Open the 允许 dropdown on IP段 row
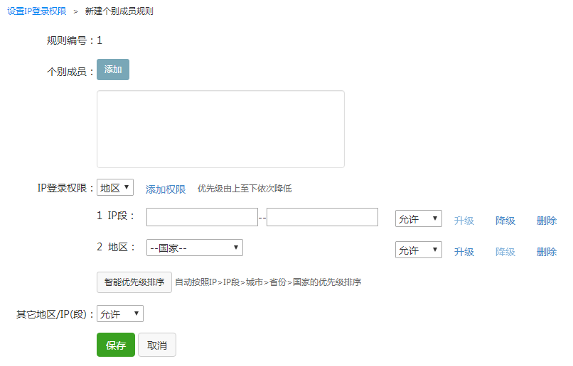 419,219
